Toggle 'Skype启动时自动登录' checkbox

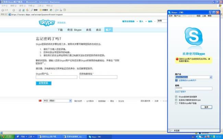(176, 97)
